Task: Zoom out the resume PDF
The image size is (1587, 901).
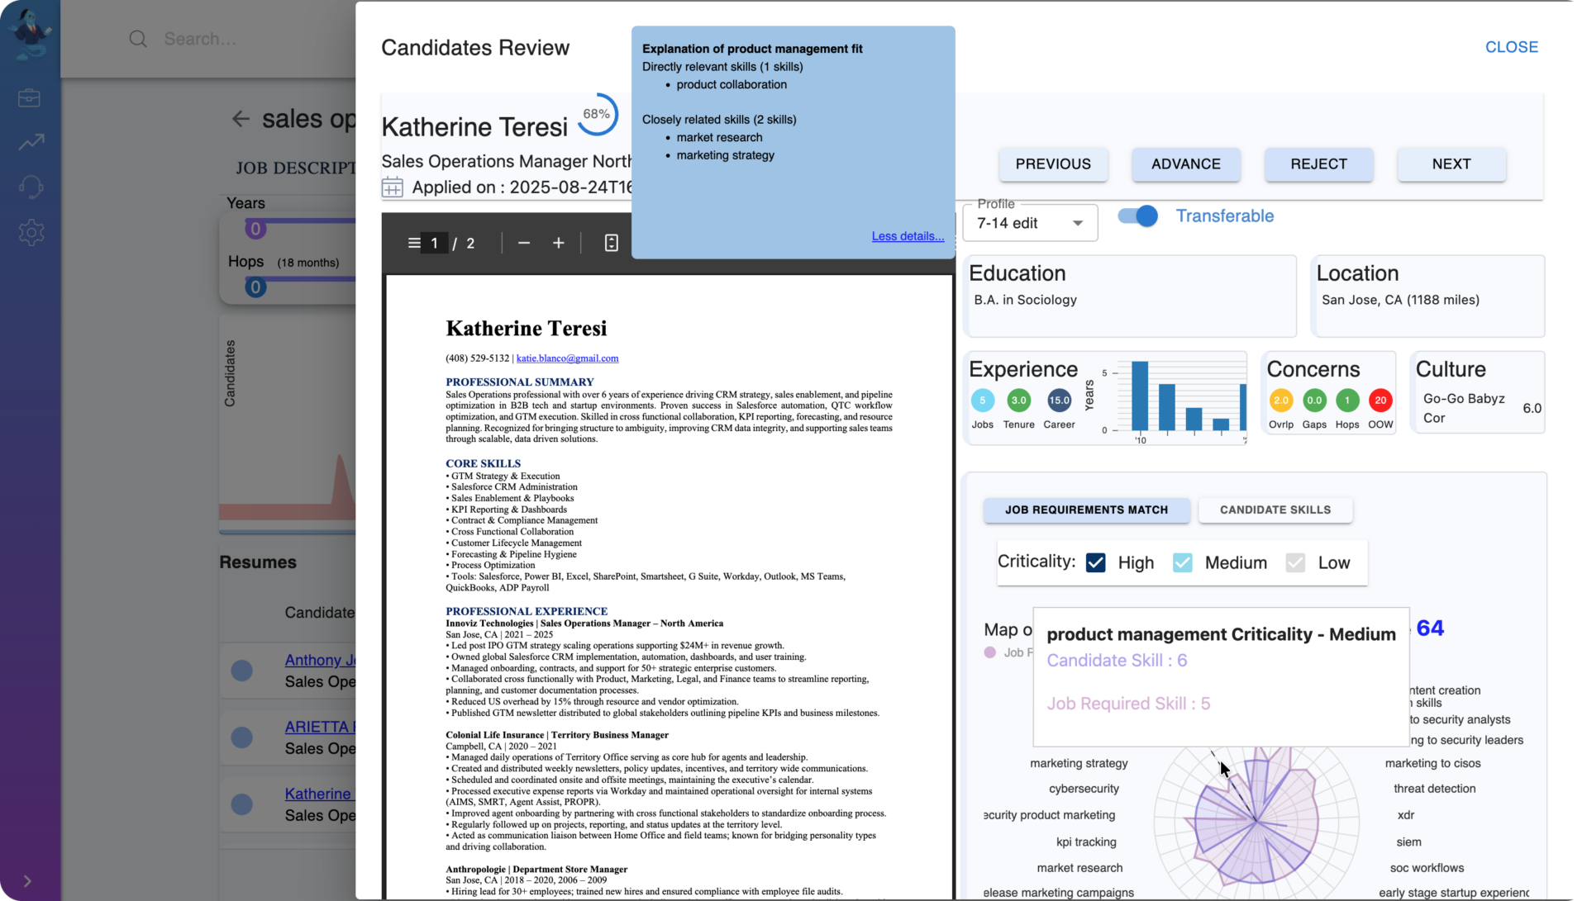Action: coord(524,243)
